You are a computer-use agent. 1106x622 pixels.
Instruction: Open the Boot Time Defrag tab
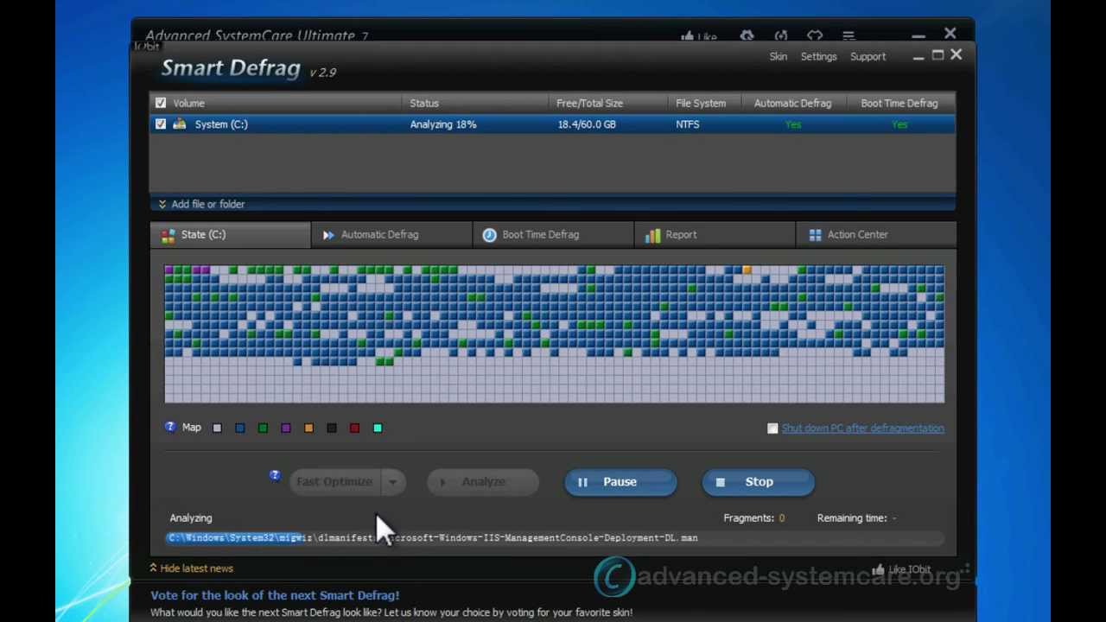[x=553, y=234]
